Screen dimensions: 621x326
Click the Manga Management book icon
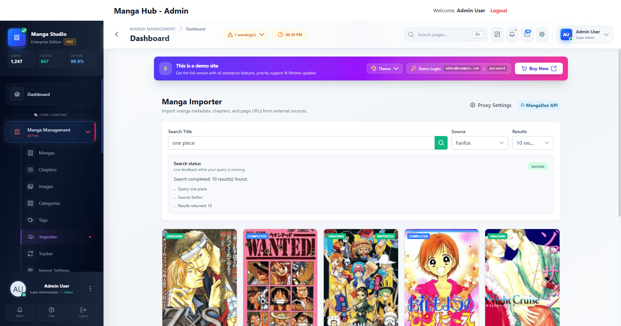(17, 132)
